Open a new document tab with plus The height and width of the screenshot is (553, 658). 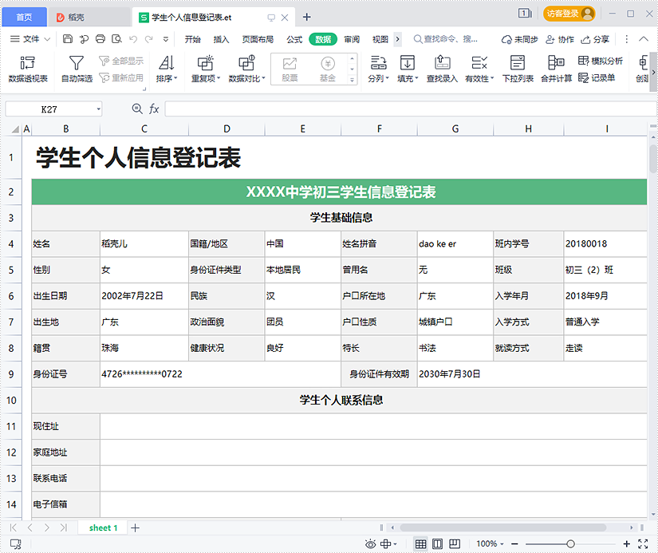point(307,18)
